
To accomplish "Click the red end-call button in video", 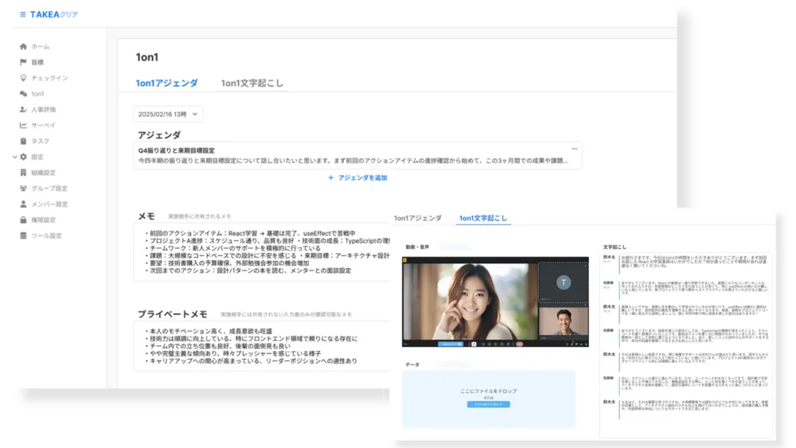I will pos(518,345).
